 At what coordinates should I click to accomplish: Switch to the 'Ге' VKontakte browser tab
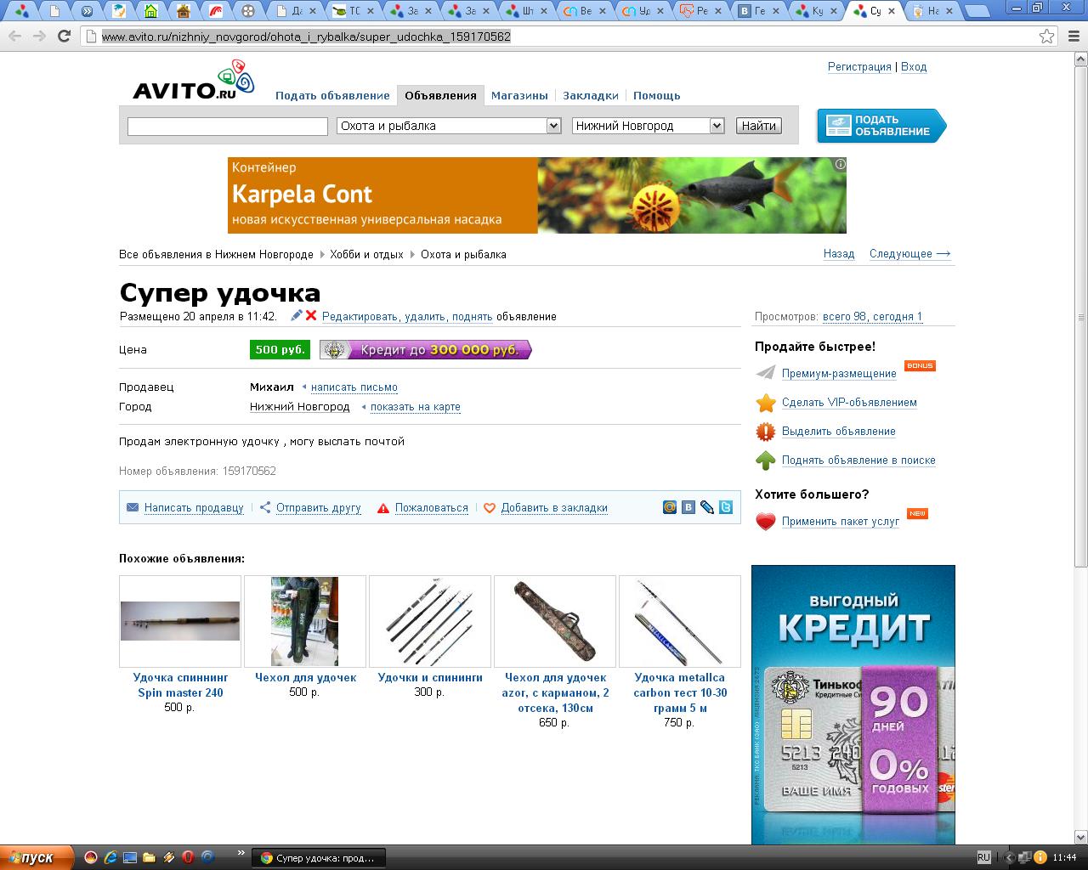coord(757,11)
